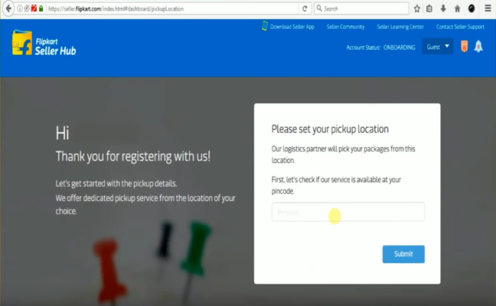Click the 'Please set your pickup location' heading
Image resolution: width=496 pixels, height=306 pixels.
pos(330,129)
